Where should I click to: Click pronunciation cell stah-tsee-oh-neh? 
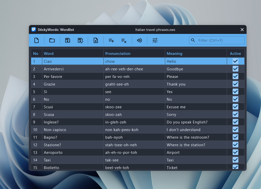134,145
